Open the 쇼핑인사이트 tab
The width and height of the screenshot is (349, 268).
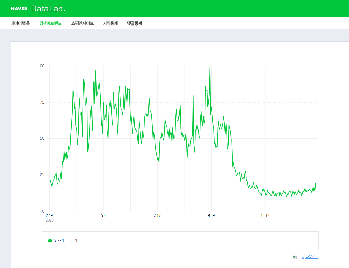click(82, 23)
